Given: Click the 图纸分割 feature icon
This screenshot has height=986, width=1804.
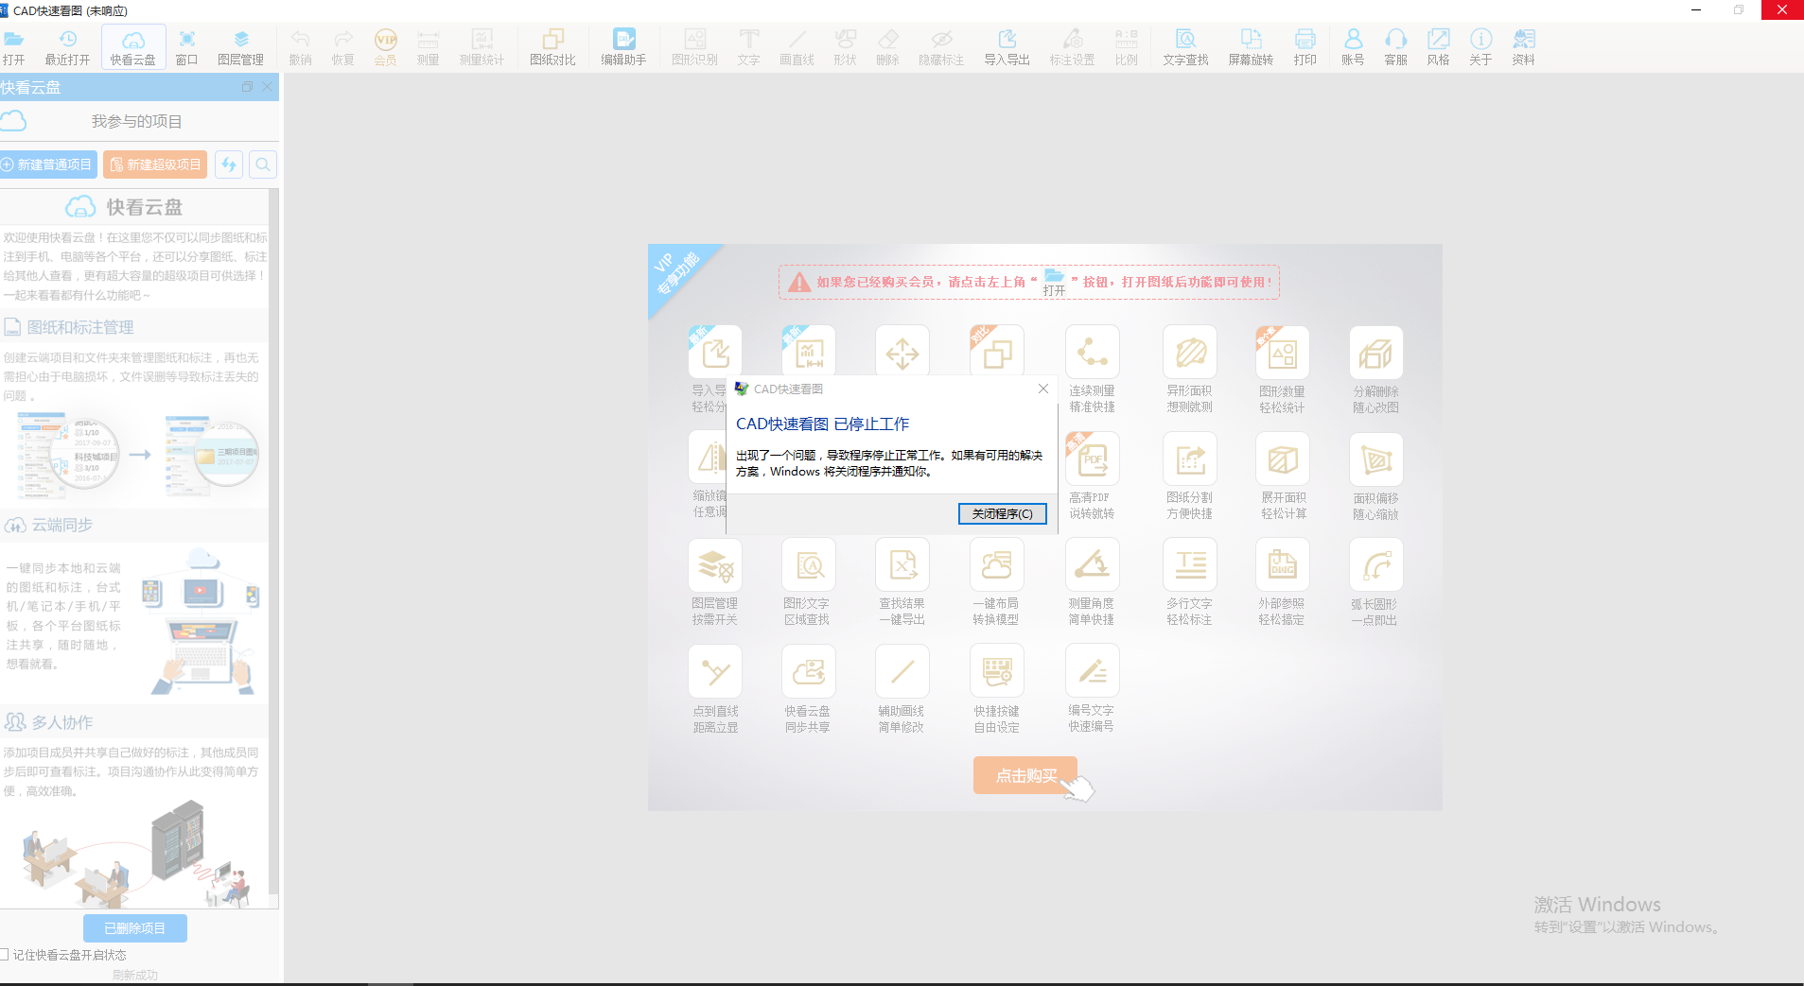Looking at the screenshot, I should [x=1190, y=458].
